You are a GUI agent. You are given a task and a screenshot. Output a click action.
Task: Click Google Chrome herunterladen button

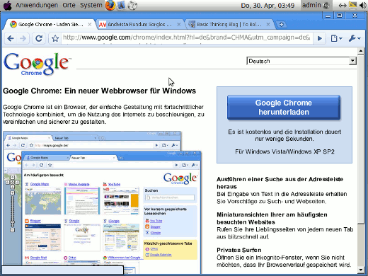pos(284,108)
